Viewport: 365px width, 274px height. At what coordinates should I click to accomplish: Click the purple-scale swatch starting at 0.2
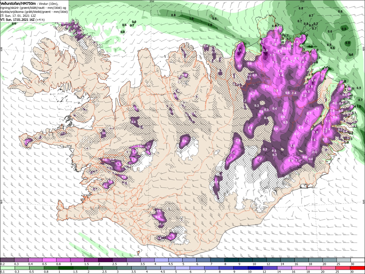point(7,260)
